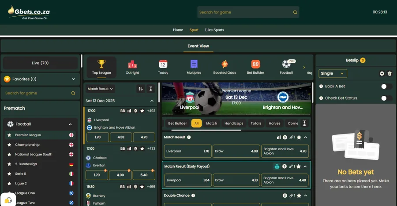Star the Premier League favorite
Image resolution: width=397 pixels, height=206 pixels.
coord(9,135)
